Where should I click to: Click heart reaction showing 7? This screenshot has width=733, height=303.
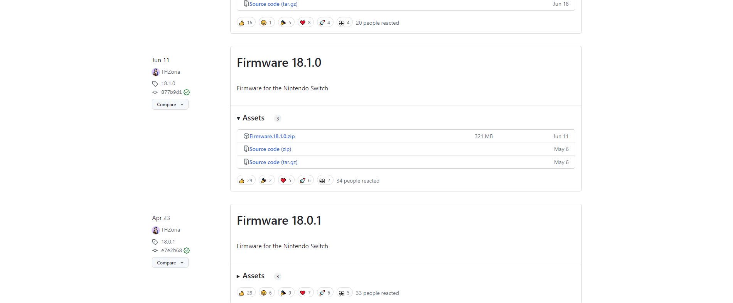pos(305,293)
